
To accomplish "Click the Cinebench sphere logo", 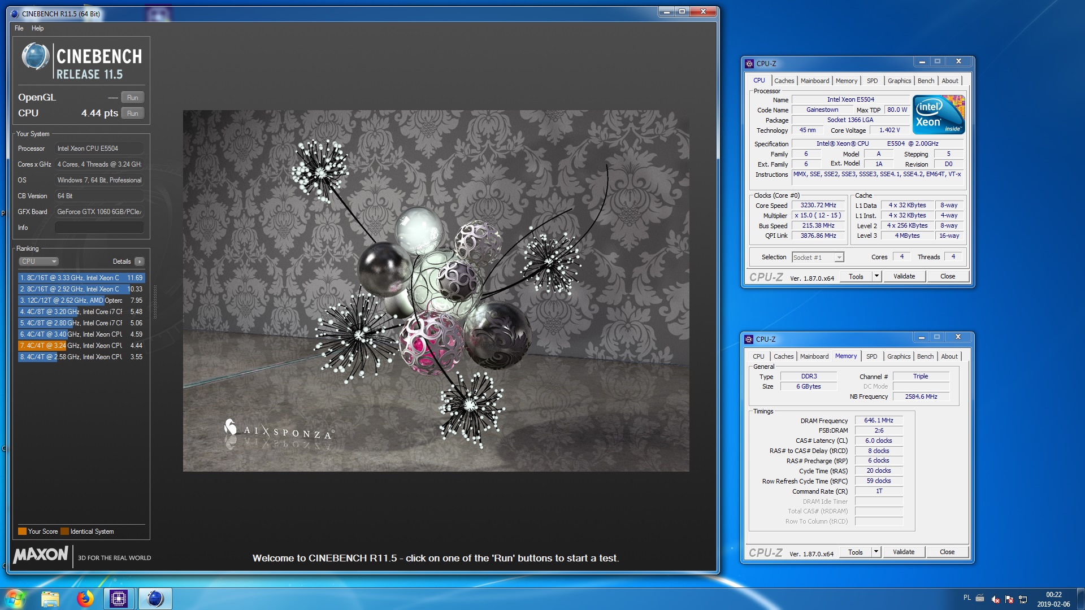I will (x=35, y=57).
